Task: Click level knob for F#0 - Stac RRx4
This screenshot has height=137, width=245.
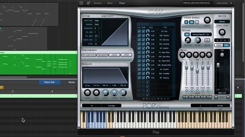Action: pos(148,57)
